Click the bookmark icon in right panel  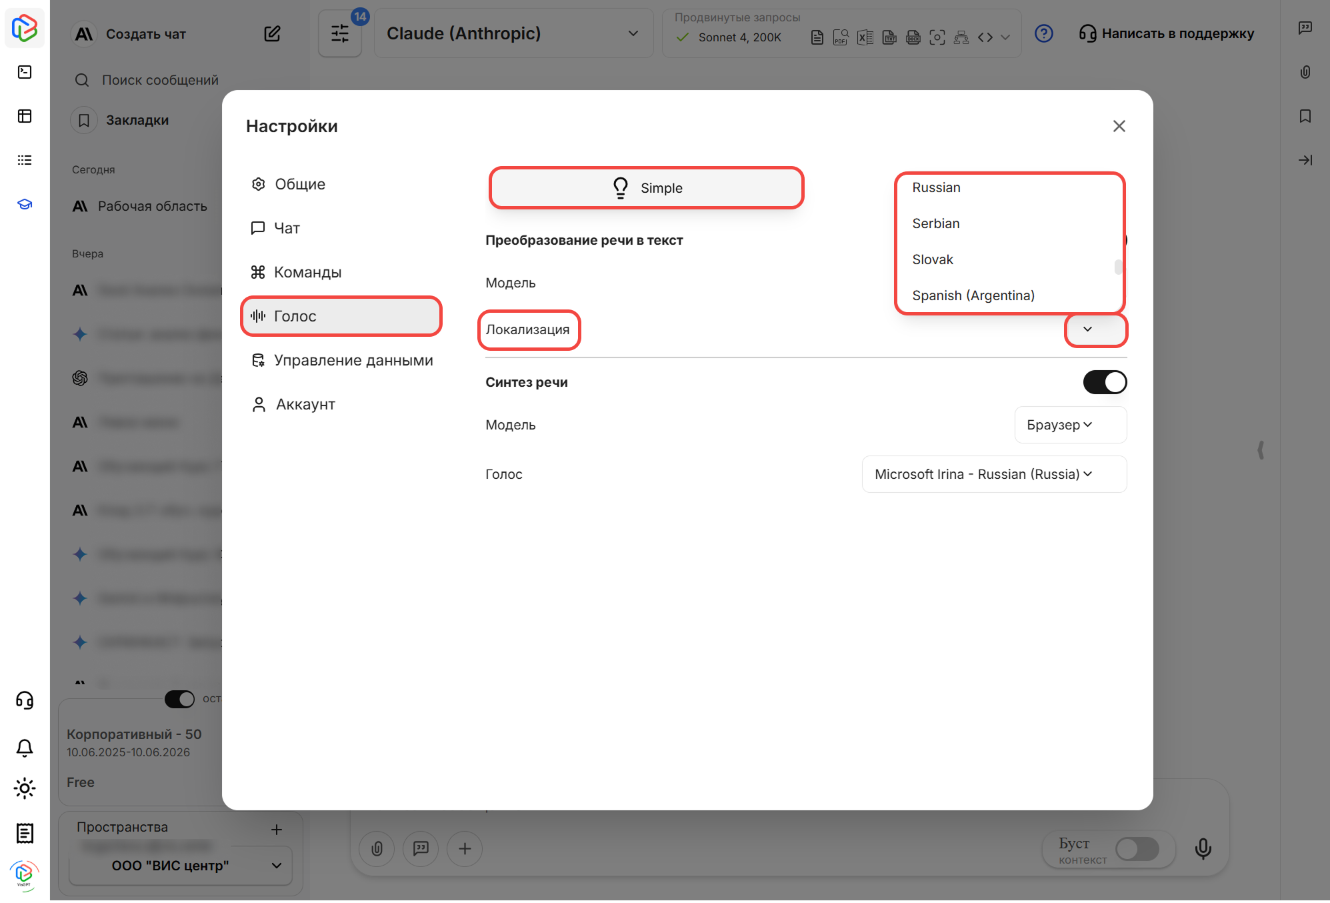pyautogui.click(x=1305, y=116)
